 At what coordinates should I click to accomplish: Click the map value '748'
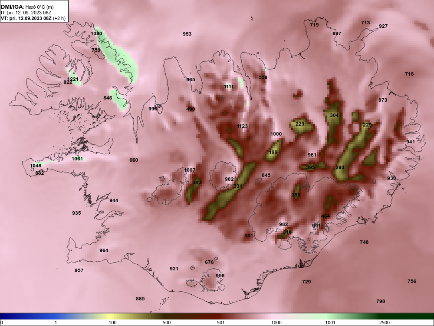pyautogui.click(x=364, y=242)
